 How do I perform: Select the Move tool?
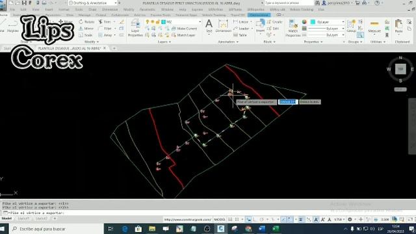(65, 21)
